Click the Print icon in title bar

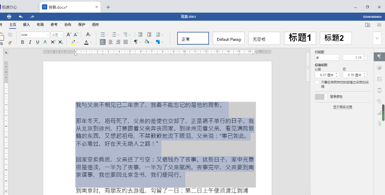[x=9, y=17]
